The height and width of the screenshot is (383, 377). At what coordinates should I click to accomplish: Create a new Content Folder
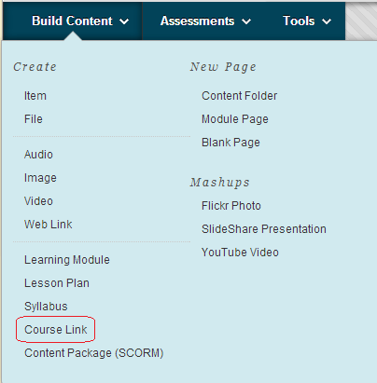pyautogui.click(x=239, y=96)
